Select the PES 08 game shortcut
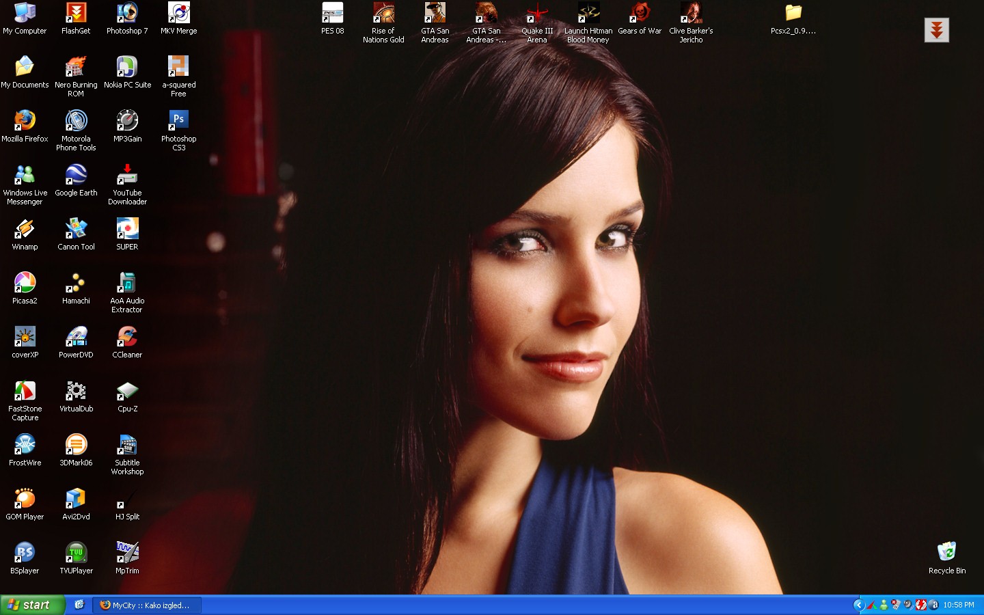Screen dimensions: 984x615 (333, 19)
